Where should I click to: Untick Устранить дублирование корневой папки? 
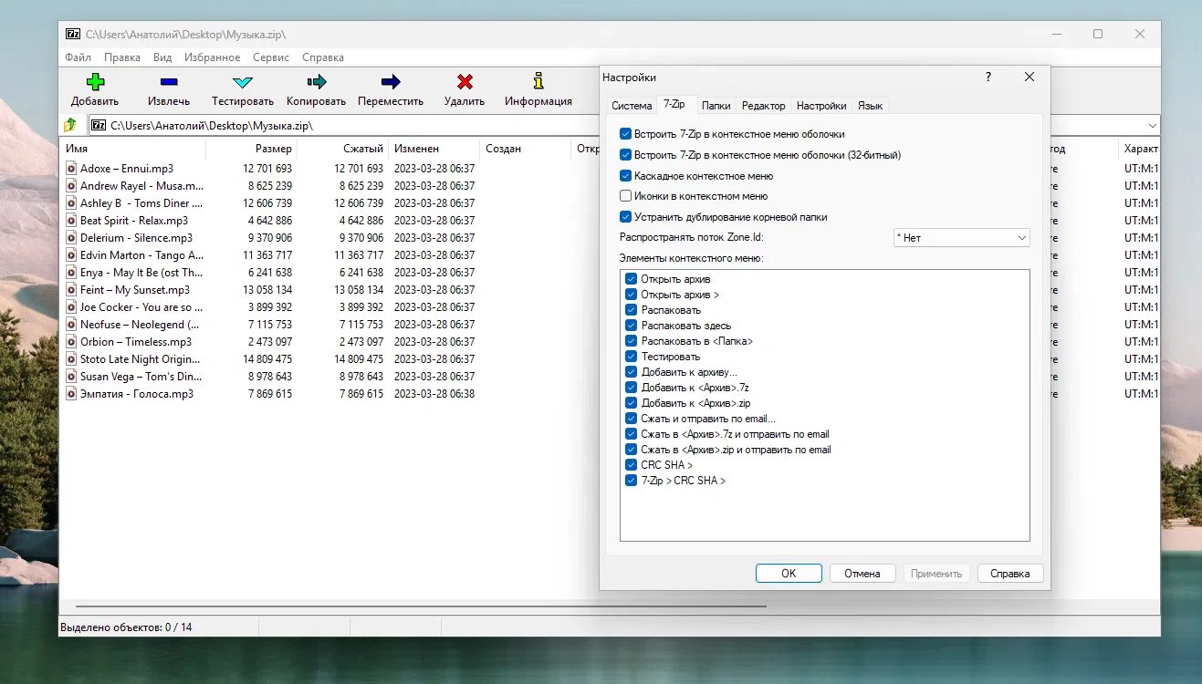click(625, 217)
